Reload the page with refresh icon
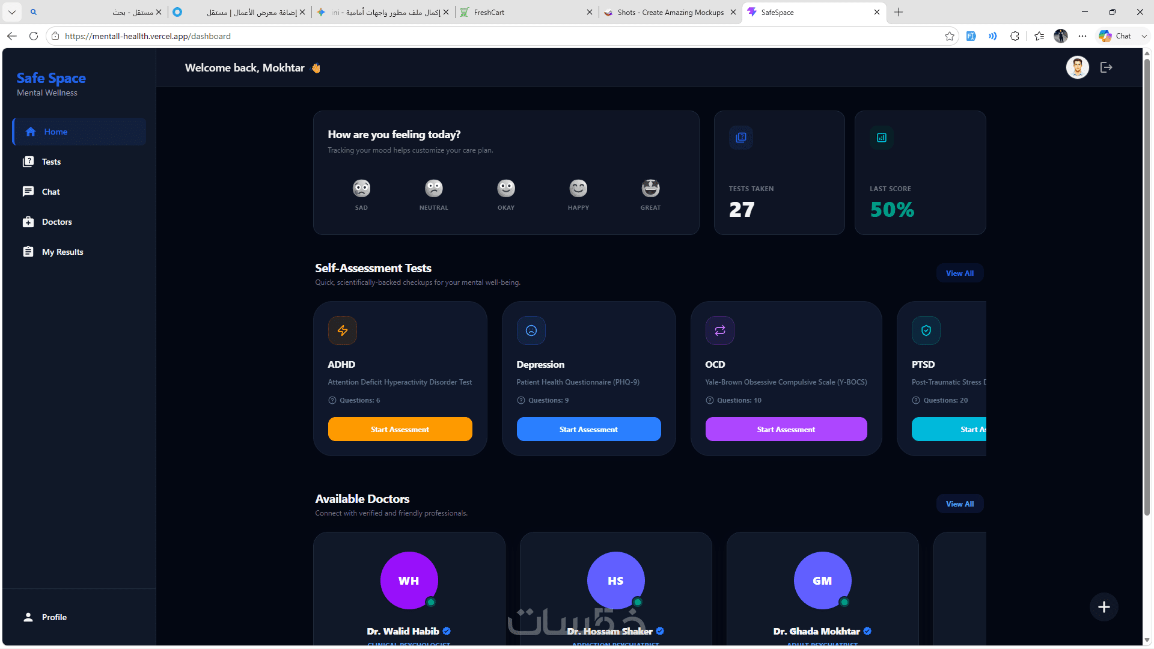This screenshot has width=1154, height=649. pyautogui.click(x=34, y=36)
